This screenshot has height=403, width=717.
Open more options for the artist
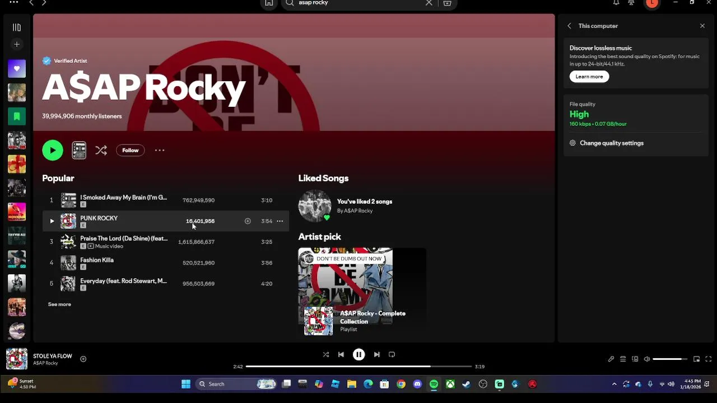click(x=160, y=150)
